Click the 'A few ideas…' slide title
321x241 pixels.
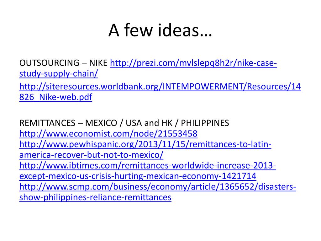(160, 30)
